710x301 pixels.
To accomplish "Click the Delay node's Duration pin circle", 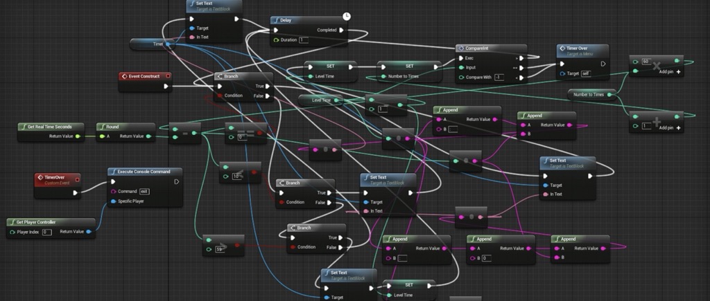I will coord(276,40).
